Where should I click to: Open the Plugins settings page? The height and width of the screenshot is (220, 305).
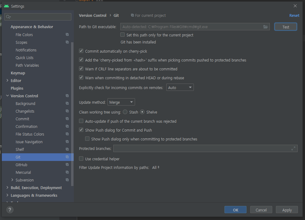coord(17,88)
